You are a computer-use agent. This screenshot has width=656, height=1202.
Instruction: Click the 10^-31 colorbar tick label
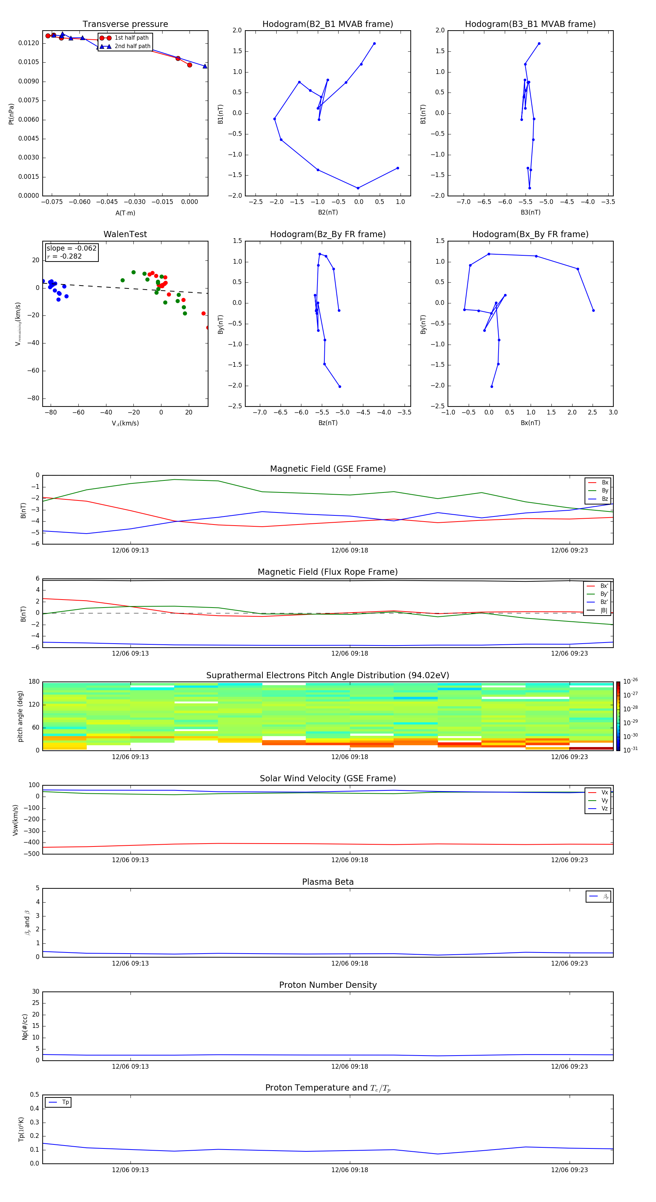(x=630, y=750)
